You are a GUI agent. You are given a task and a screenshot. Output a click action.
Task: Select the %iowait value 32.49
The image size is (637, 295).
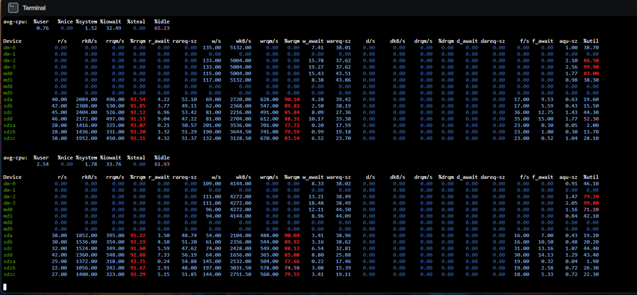tap(113, 28)
